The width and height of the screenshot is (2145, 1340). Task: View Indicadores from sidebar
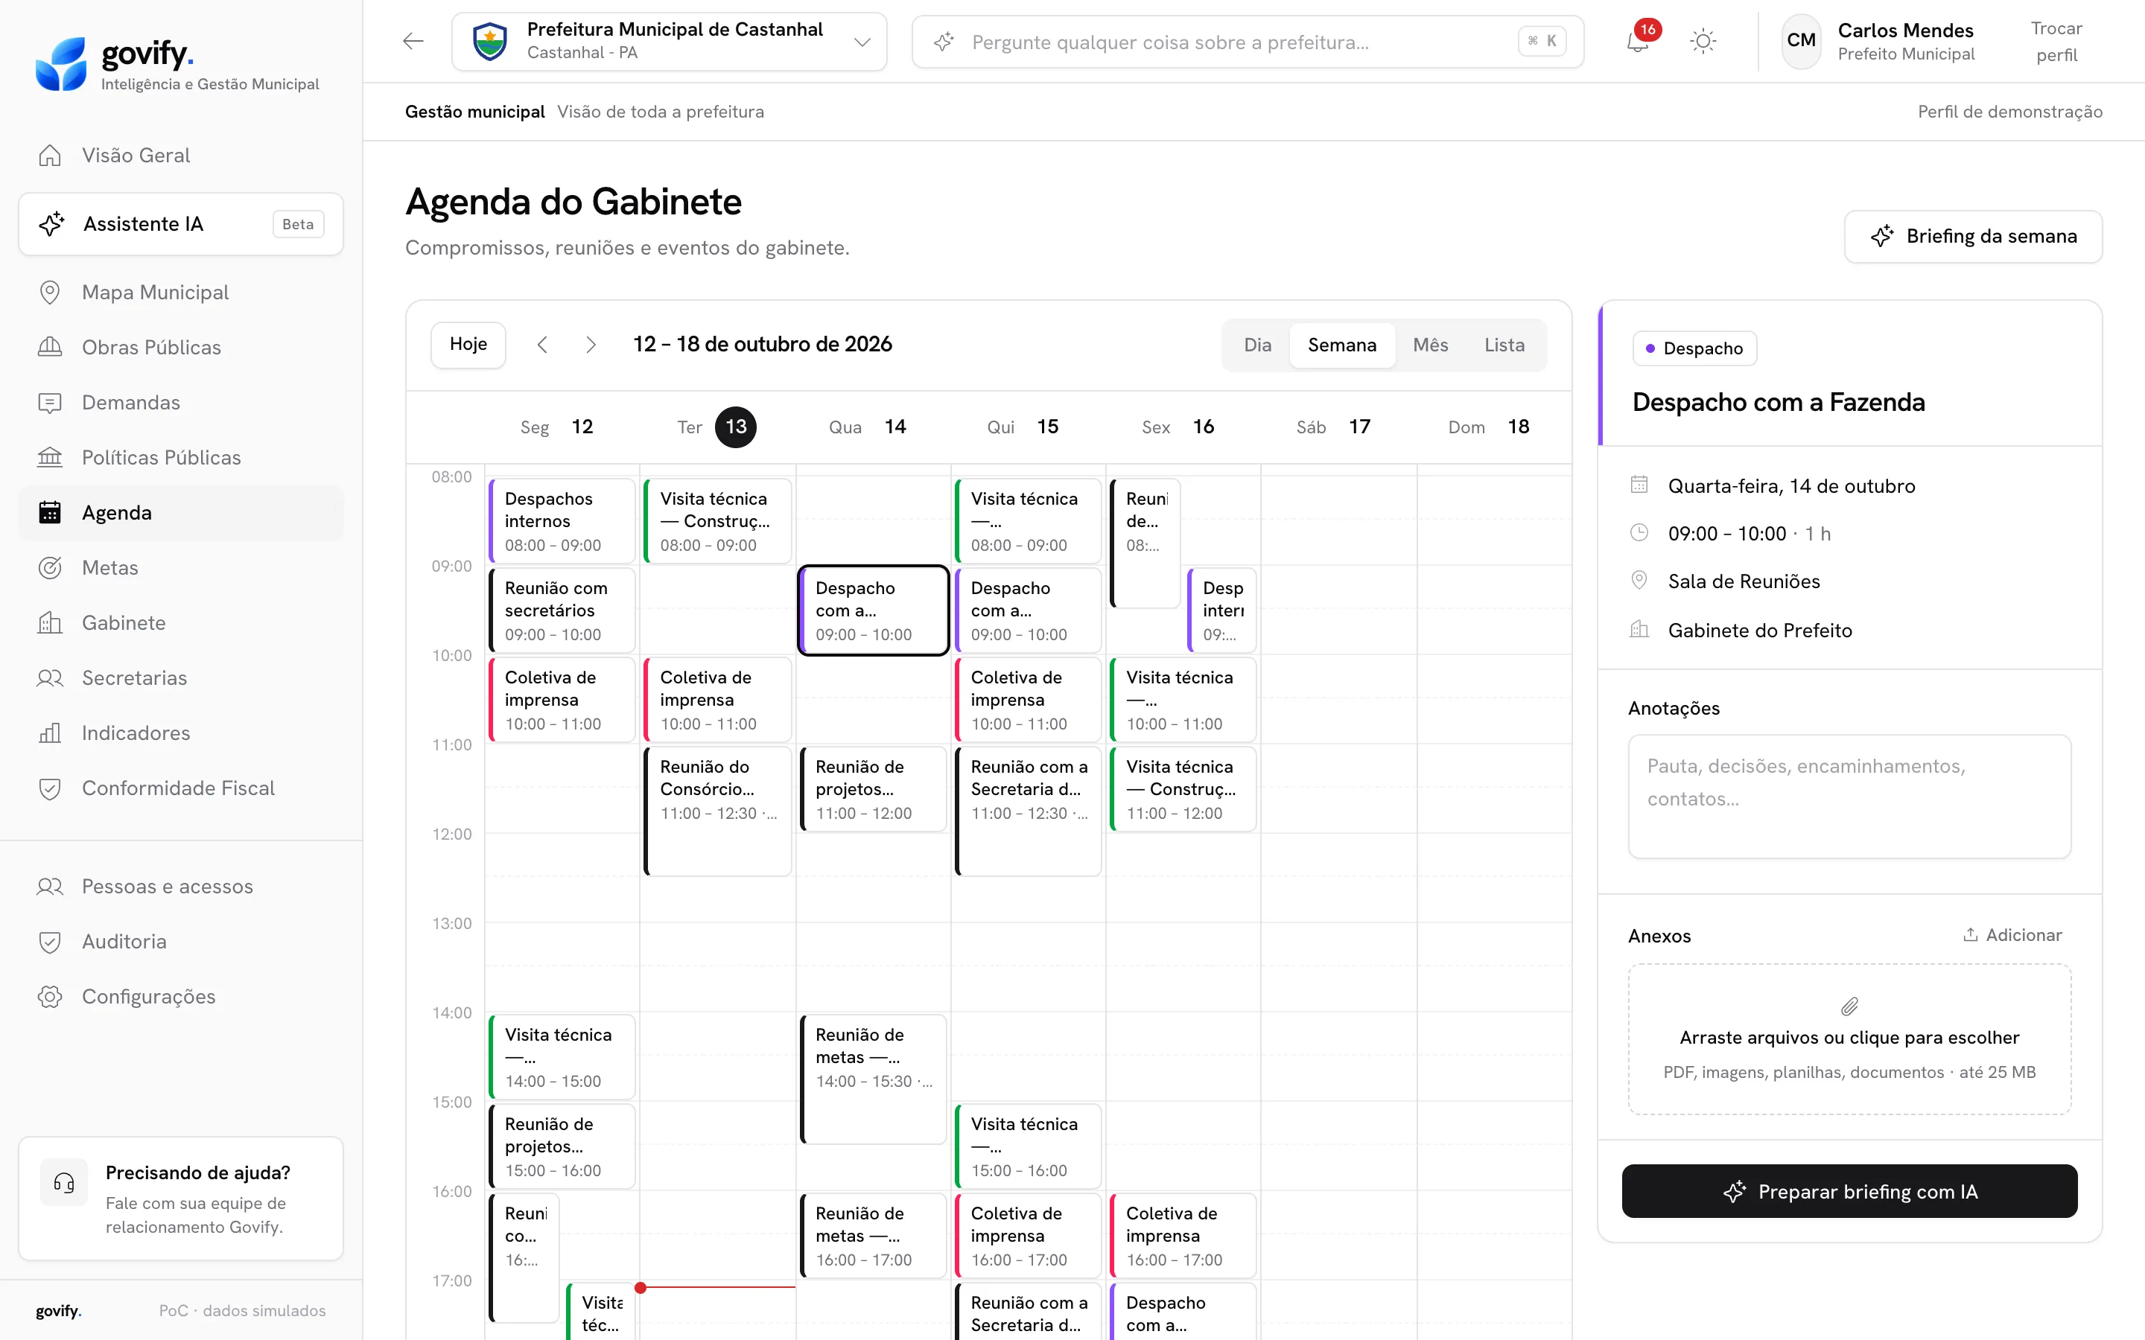point(181,733)
